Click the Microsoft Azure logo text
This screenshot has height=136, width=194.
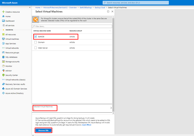point(10,3)
